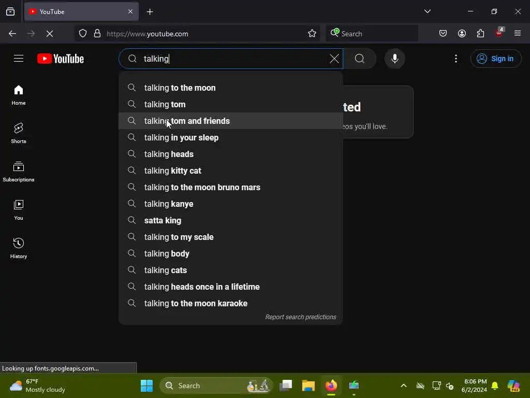This screenshot has height=398, width=530.
Task: Open Subscriptions in the sidebar
Action: tap(19, 172)
